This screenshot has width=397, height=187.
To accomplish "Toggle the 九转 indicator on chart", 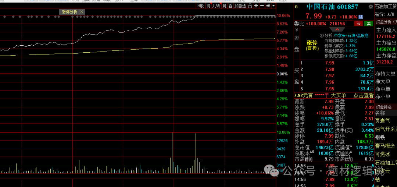I will [216, 6].
